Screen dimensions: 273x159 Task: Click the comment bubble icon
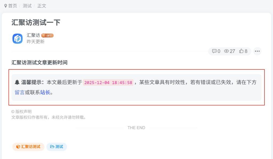coord(214,51)
